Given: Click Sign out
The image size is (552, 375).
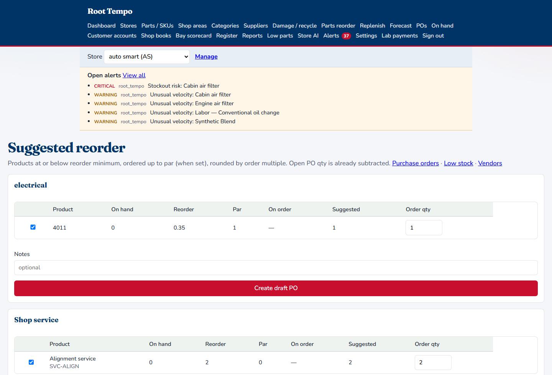Looking at the screenshot, I should click(x=433, y=36).
